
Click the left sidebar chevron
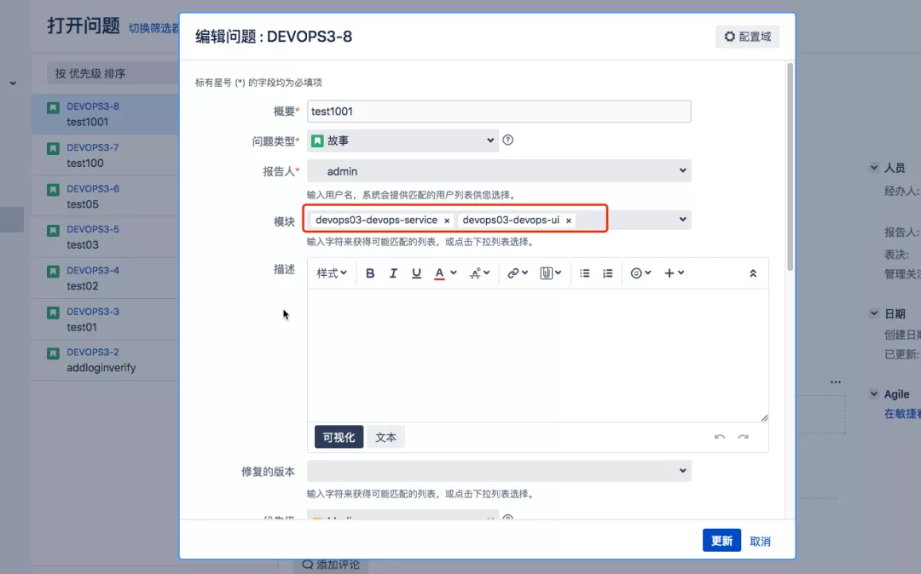[13, 83]
